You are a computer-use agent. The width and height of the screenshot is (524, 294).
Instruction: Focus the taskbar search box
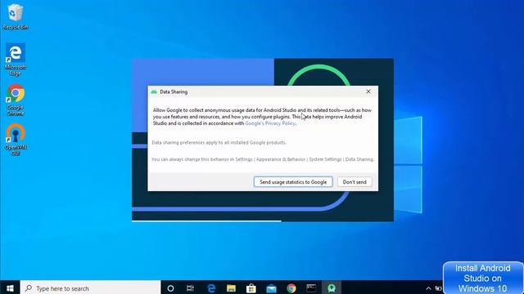pyautogui.click(x=91, y=288)
